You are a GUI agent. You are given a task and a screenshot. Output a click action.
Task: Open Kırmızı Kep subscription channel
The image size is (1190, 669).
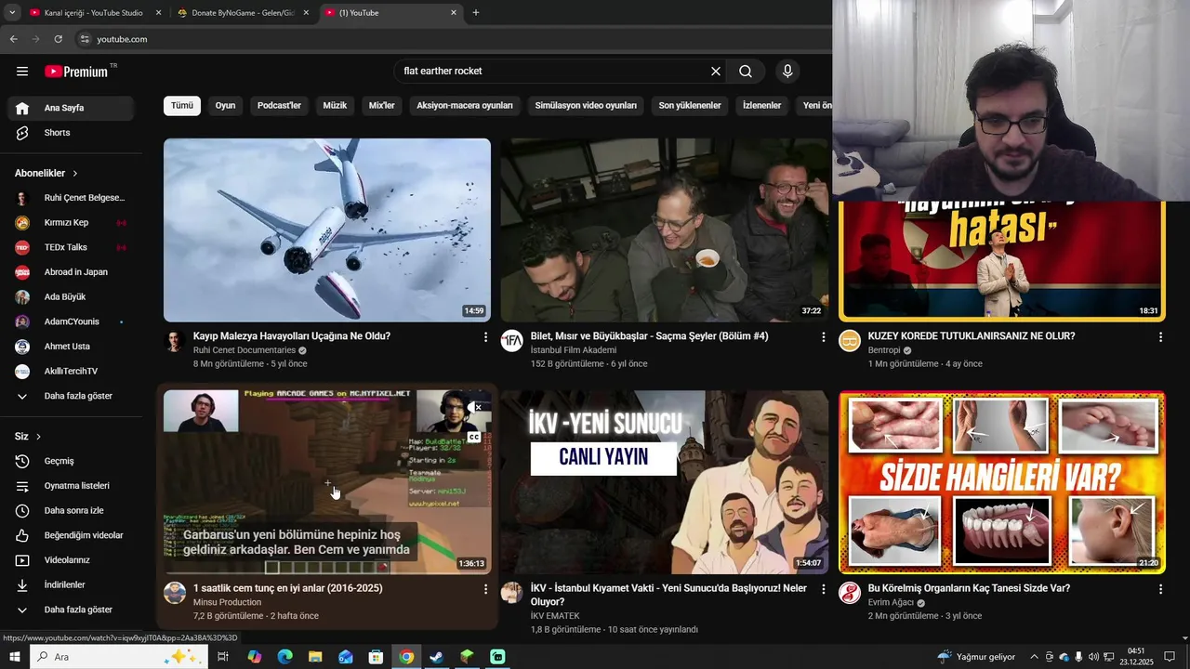[71, 223]
